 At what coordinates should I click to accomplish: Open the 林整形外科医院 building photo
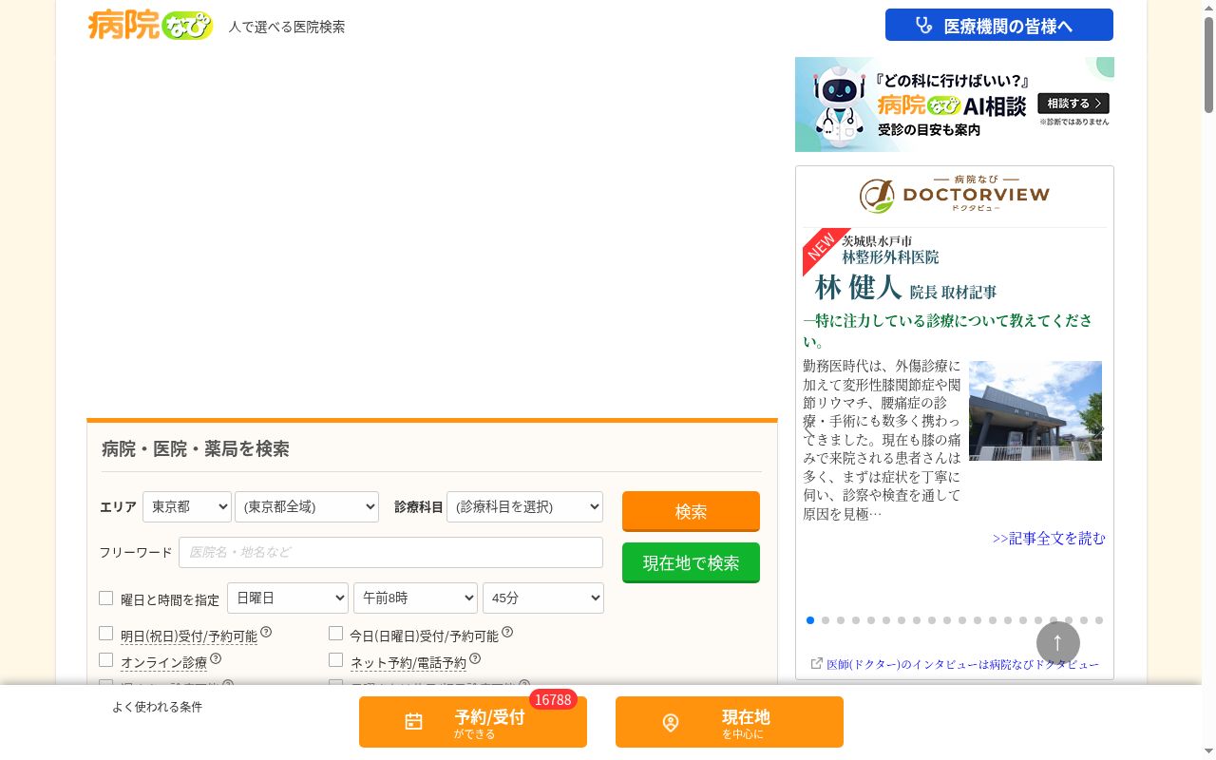[x=1035, y=410]
